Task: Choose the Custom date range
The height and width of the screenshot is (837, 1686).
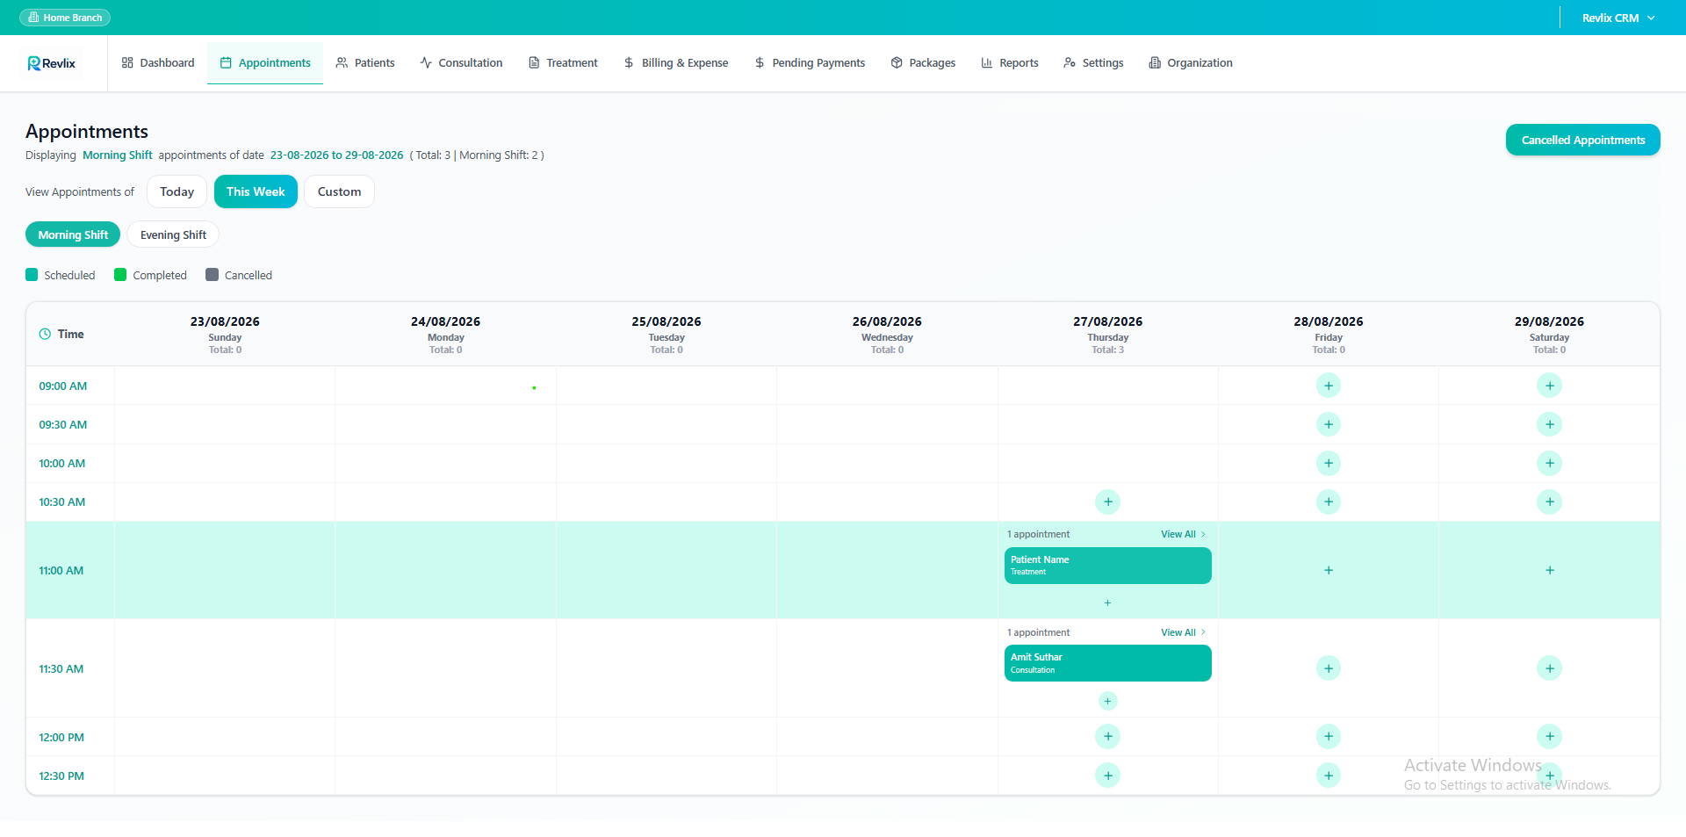Action: pyautogui.click(x=339, y=191)
